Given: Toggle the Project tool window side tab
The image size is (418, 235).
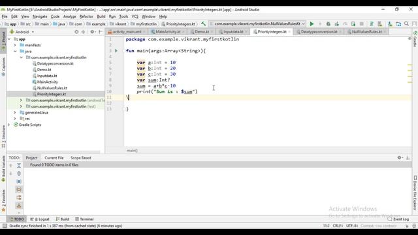Looking at the screenshot, I should 3,40.
